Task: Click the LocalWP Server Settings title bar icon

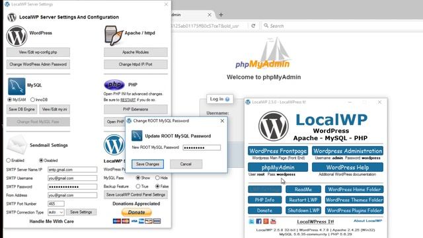Action: pos(7,5)
